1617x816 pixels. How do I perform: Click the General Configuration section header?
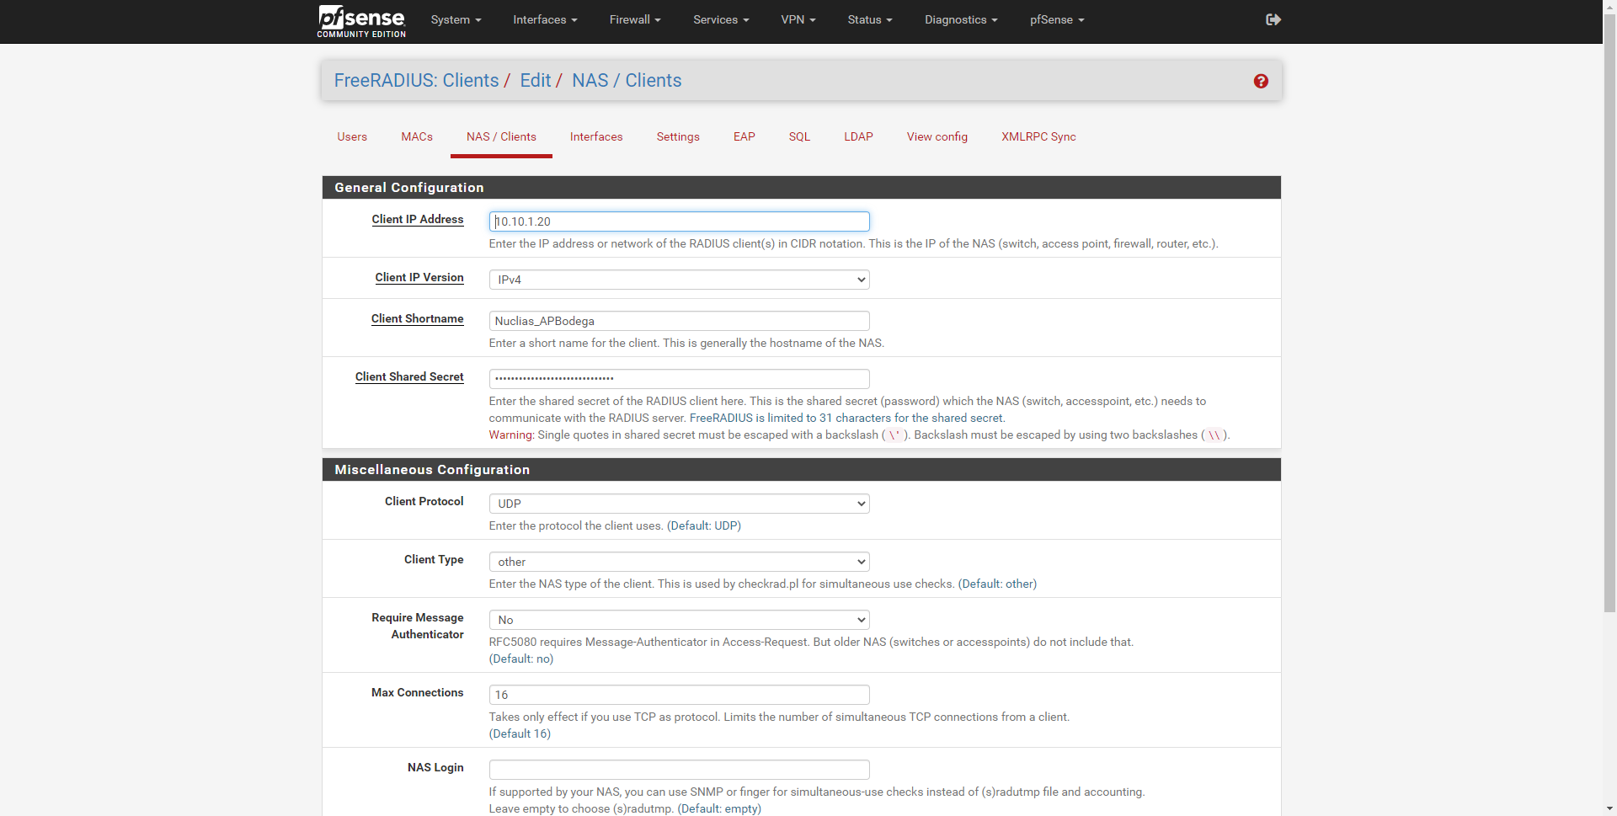click(x=802, y=188)
